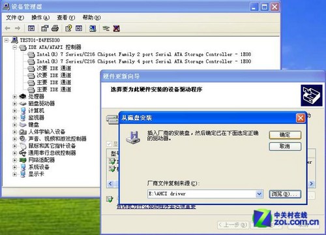Screen dimensions: 326x235
Task: Open the 文件(F) menu
Action: 15,18
